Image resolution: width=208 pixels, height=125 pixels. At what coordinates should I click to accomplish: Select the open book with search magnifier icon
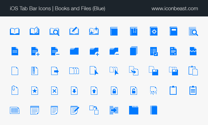[x=54, y=32]
